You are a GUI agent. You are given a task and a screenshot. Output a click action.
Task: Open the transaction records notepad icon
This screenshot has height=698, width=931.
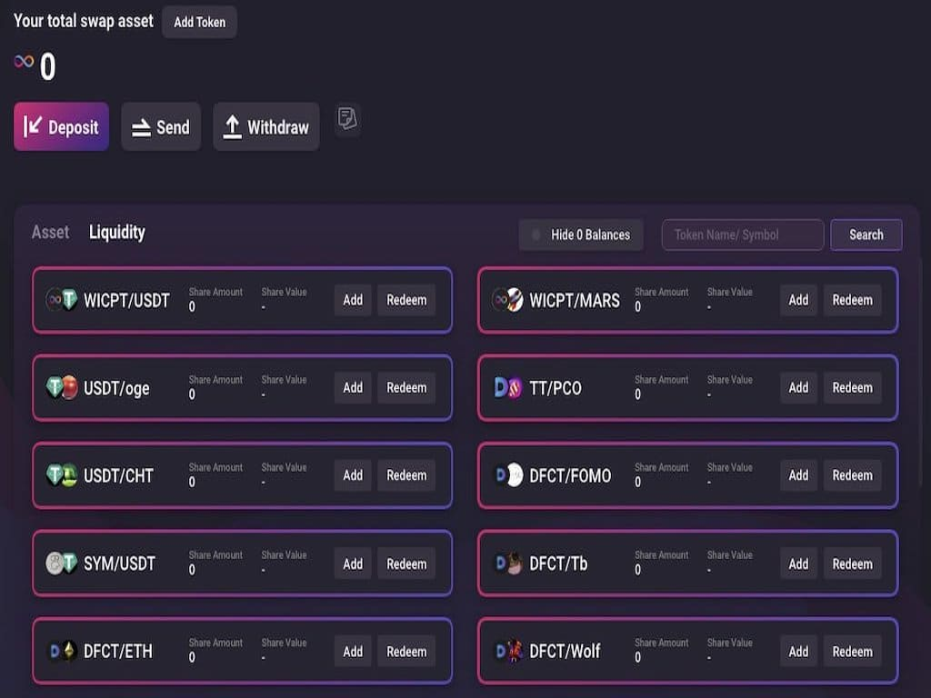[346, 118]
